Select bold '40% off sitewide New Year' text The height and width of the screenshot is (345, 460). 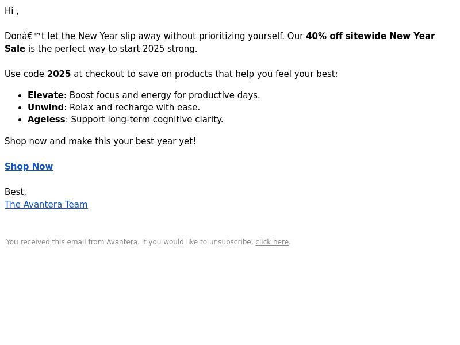coord(370,36)
